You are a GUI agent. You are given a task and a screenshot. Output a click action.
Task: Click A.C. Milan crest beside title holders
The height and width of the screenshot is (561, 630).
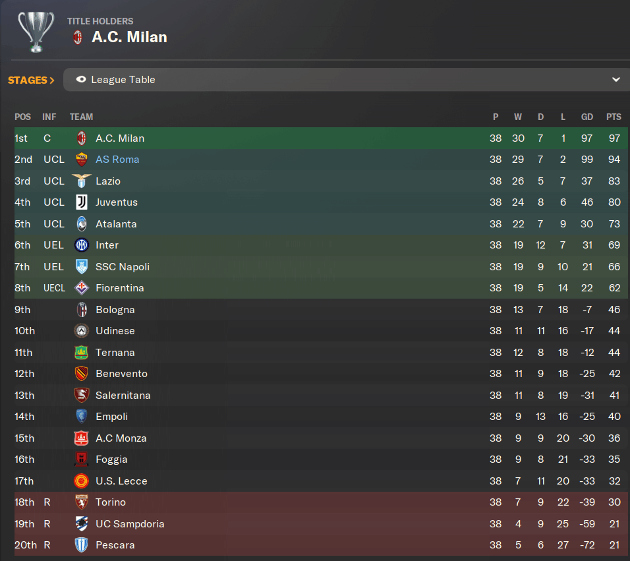pos(78,38)
